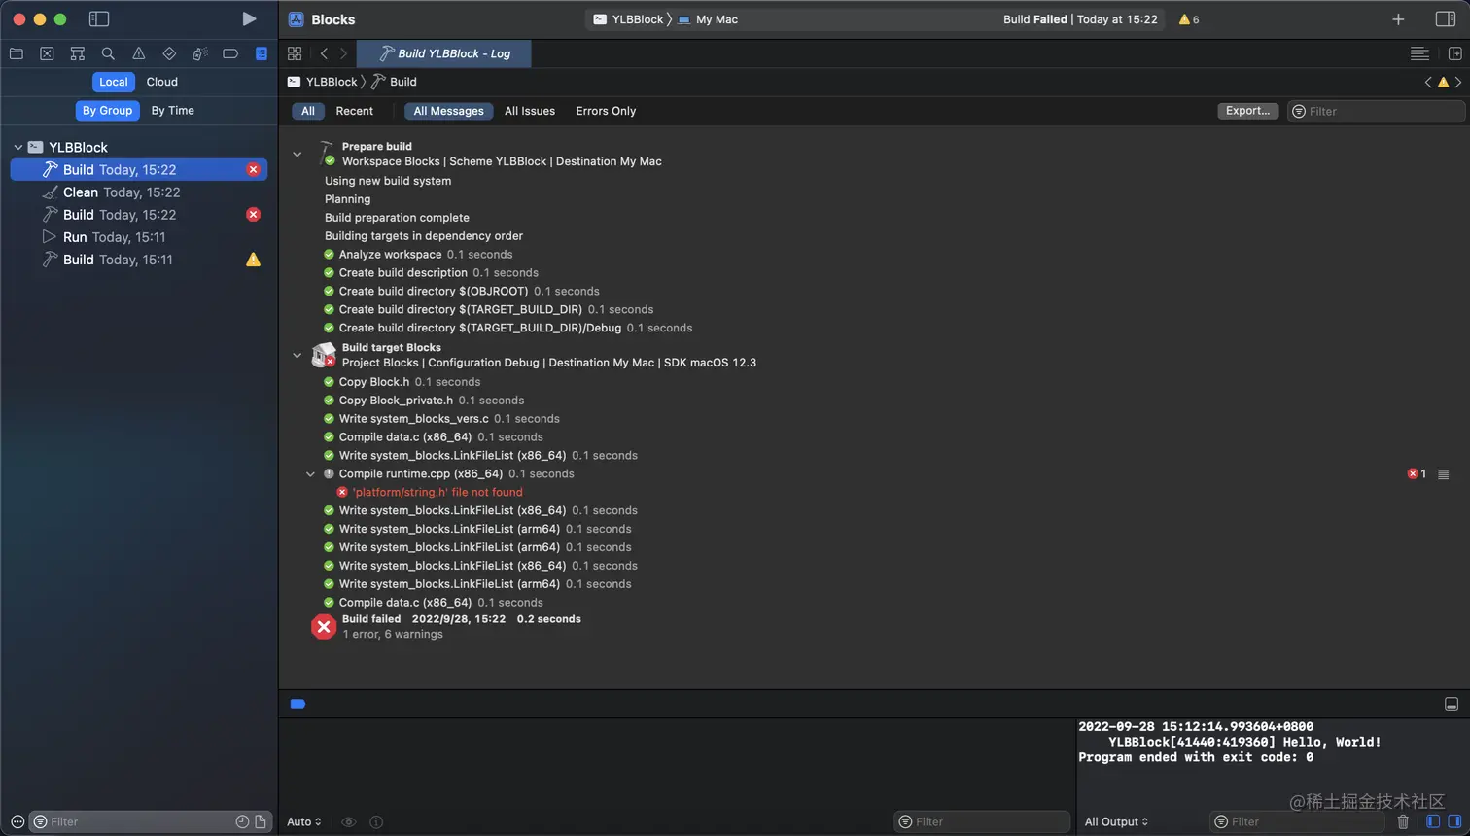
Task: Select the Run Today, 15:11 report
Action: tap(139, 237)
